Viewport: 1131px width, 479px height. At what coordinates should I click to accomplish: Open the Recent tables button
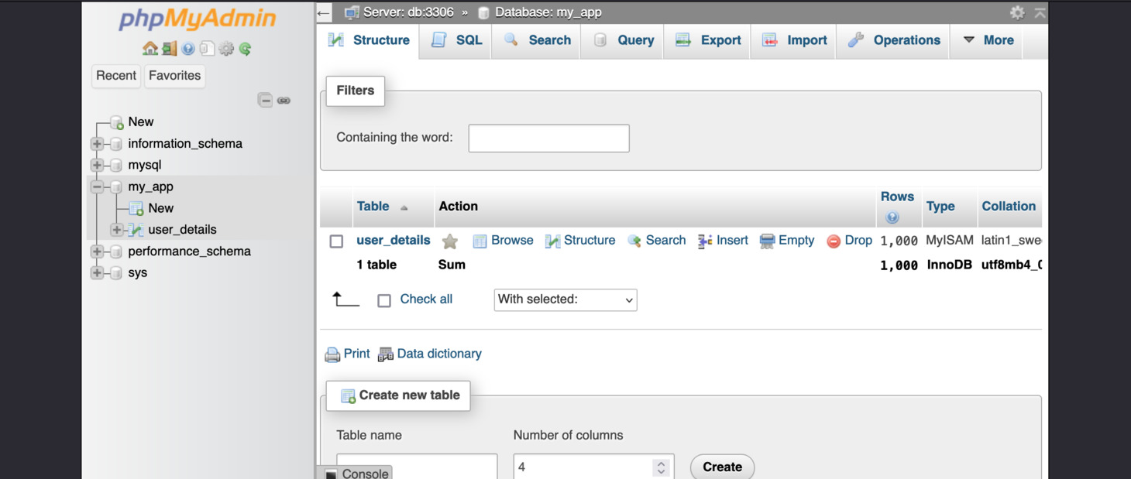click(116, 76)
